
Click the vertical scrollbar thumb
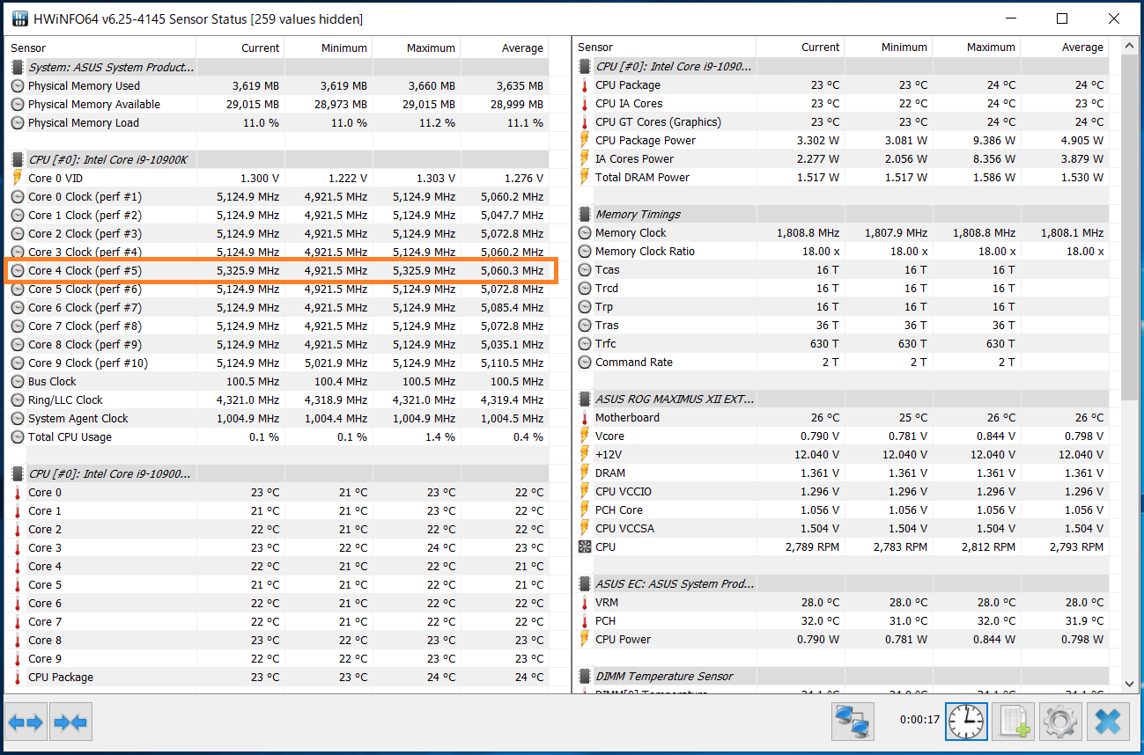coord(1129,227)
